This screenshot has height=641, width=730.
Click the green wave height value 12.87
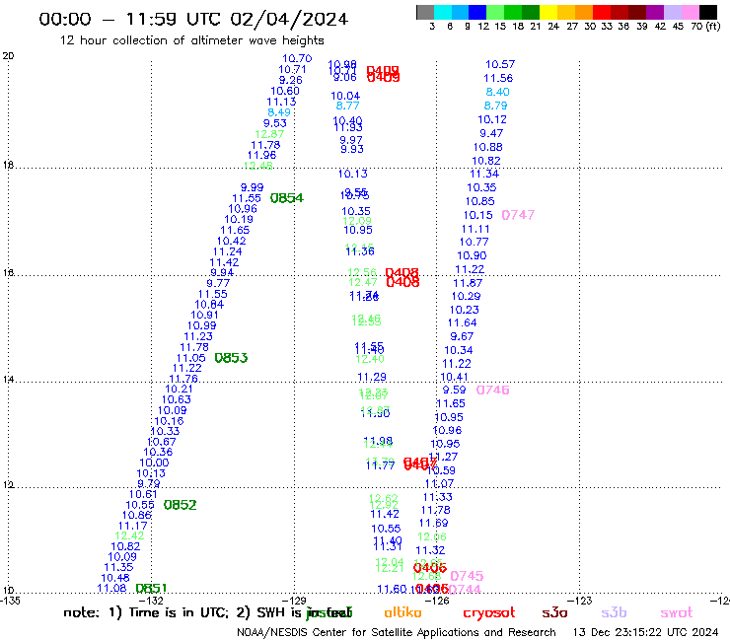click(x=269, y=134)
